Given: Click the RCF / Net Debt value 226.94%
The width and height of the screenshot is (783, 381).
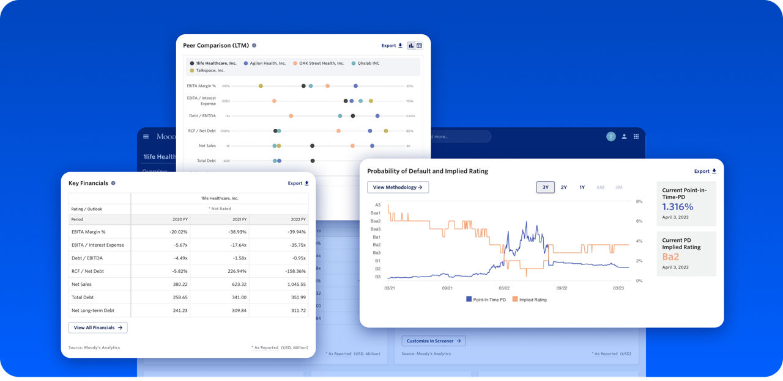Looking at the screenshot, I should point(236,271).
